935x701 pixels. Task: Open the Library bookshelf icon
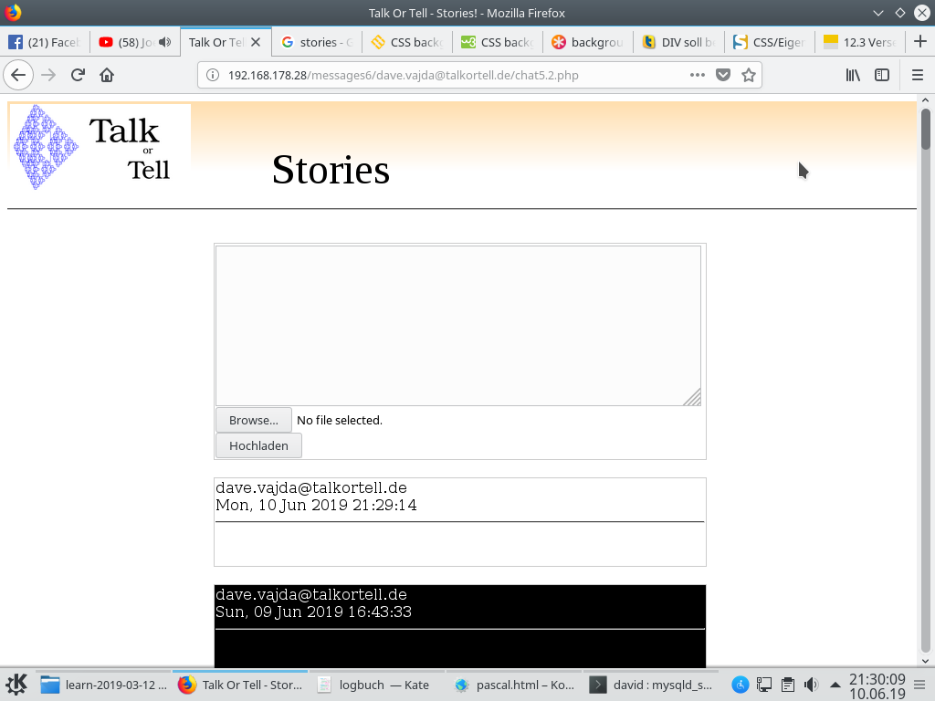tap(852, 75)
